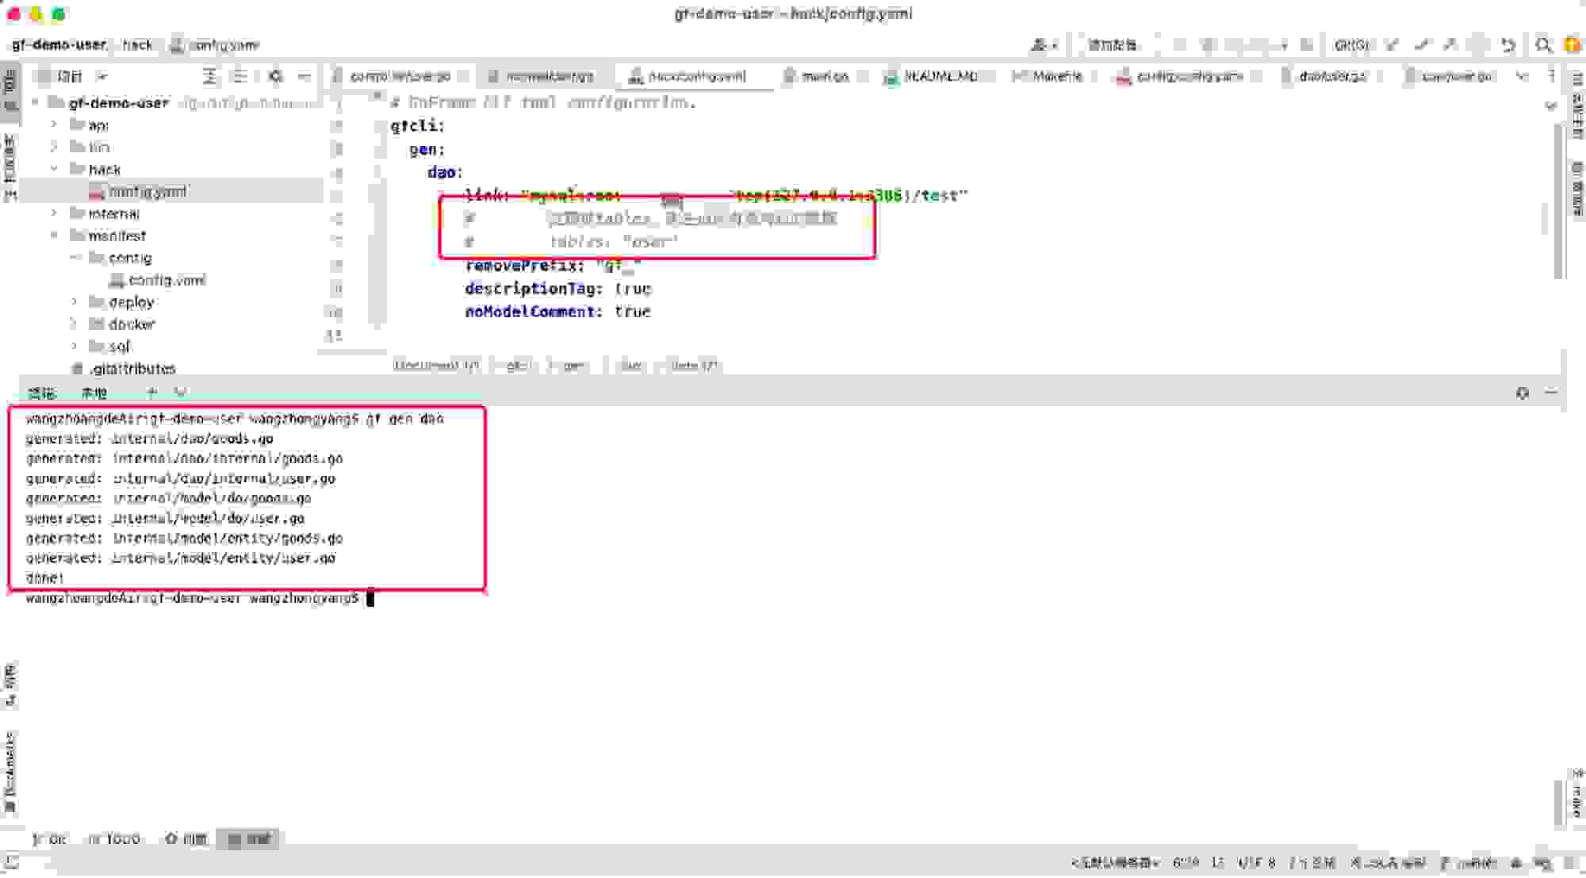The height and width of the screenshot is (878, 1586).
Task: Hide the project panel with minus icon
Action: click(x=304, y=76)
